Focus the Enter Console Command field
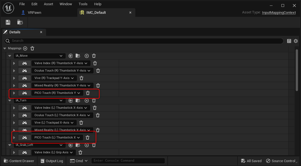This screenshot has width=301, height=166. [128, 161]
